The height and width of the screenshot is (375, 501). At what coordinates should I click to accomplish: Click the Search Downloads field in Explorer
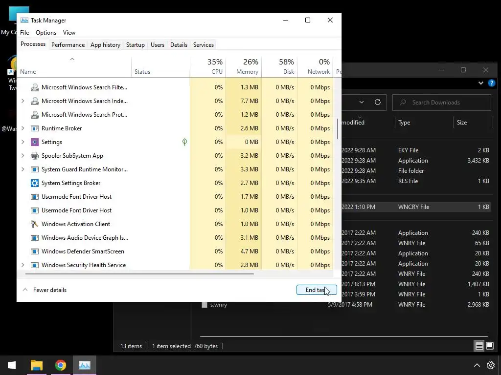(x=442, y=103)
